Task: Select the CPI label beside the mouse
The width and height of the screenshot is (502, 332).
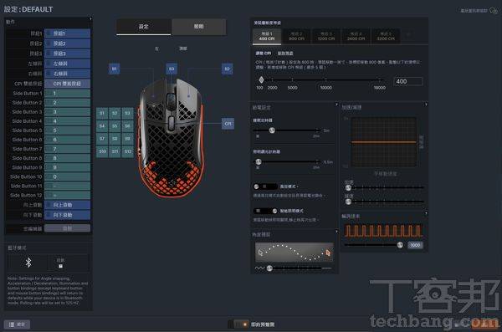Action: (228, 124)
